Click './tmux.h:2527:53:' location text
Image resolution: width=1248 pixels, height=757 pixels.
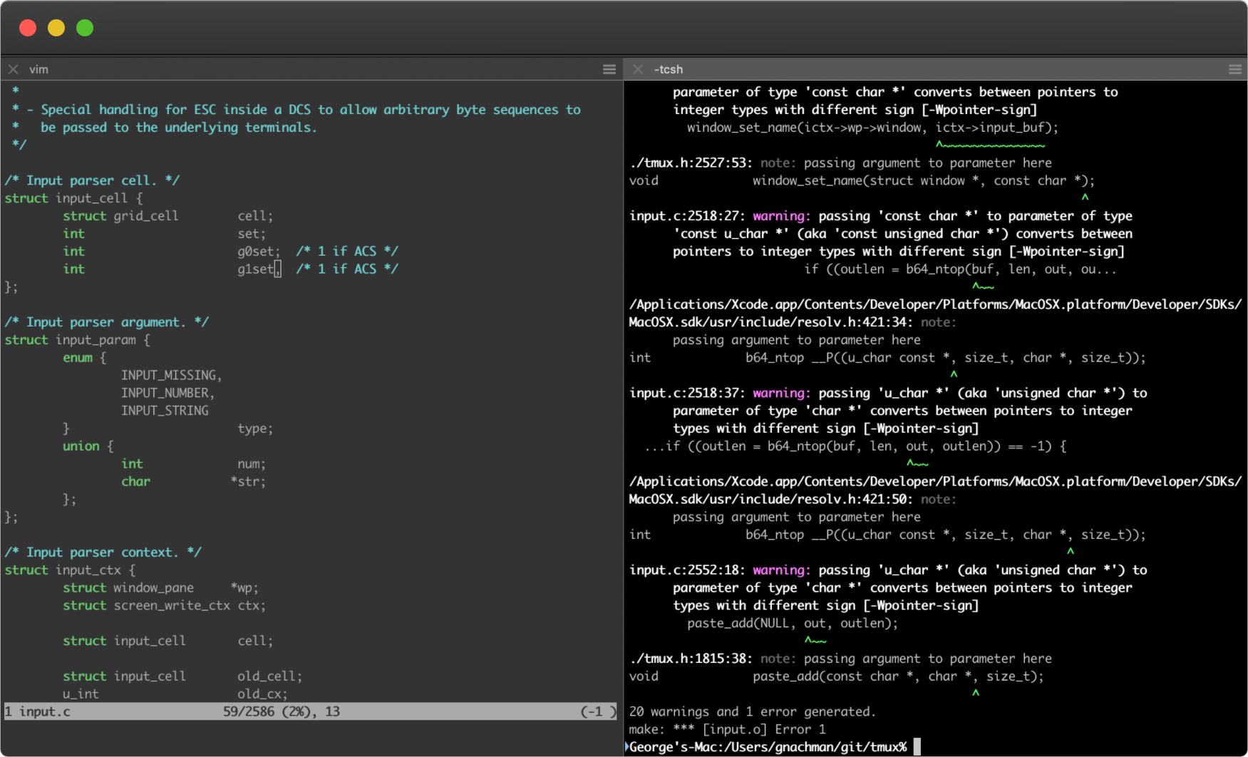(x=691, y=163)
